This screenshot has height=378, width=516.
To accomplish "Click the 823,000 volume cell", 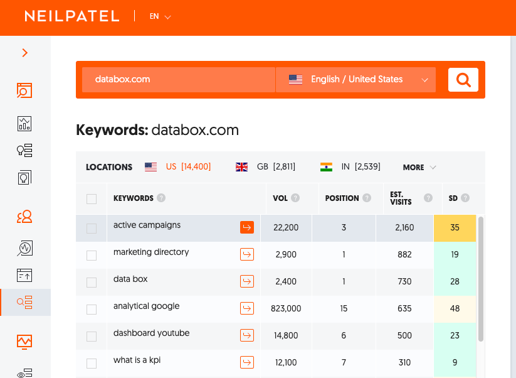I will [x=286, y=309].
